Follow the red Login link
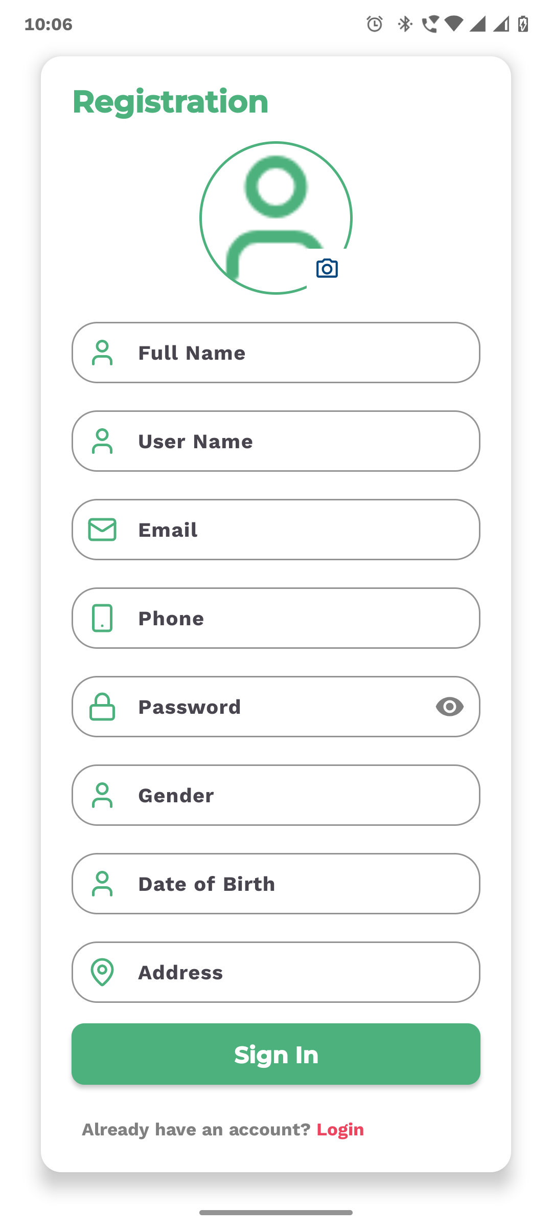 pos(340,1129)
